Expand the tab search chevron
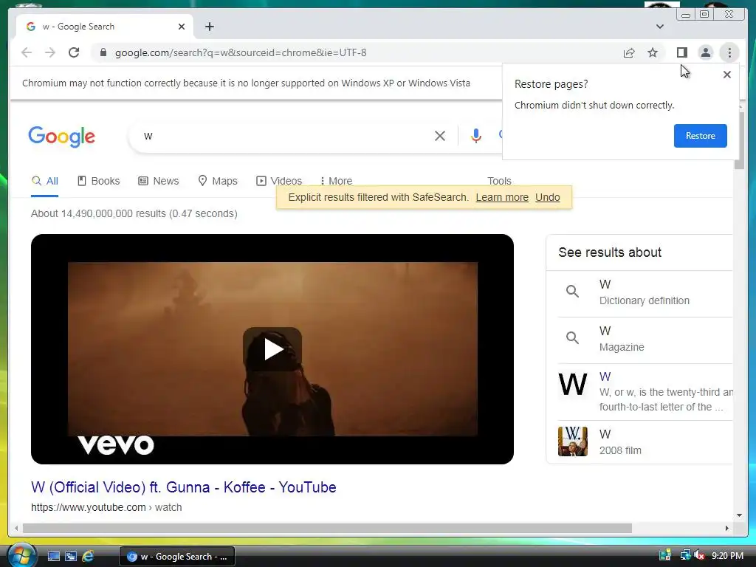This screenshot has height=567, width=756. pos(660,27)
